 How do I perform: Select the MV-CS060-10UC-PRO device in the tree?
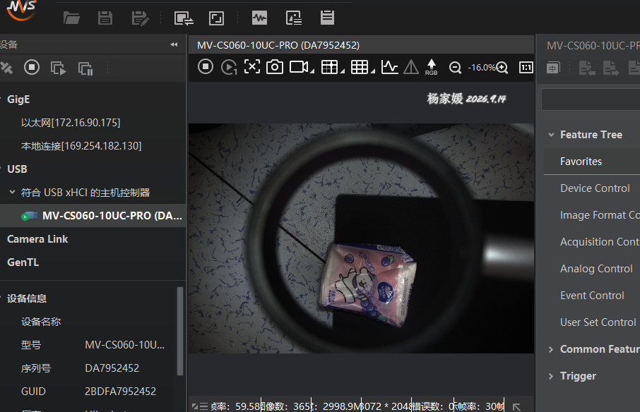pos(93,216)
